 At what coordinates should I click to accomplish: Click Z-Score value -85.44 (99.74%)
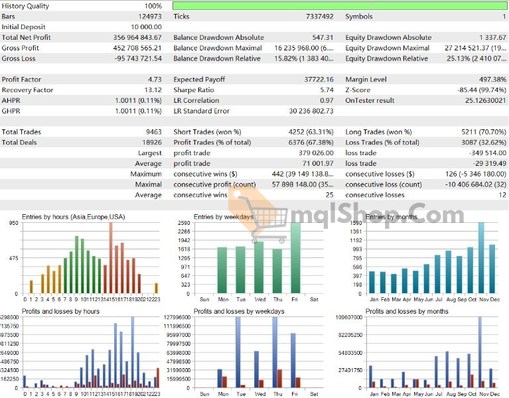click(481, 90)
